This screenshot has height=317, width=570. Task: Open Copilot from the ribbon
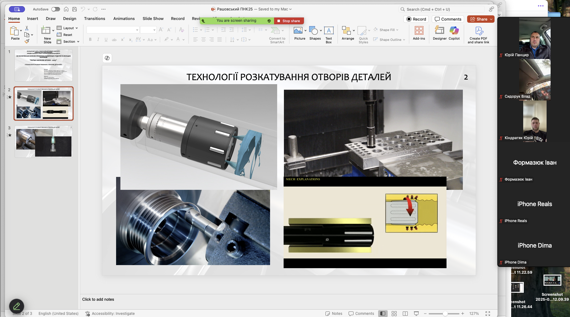click(x=454, y=31)
